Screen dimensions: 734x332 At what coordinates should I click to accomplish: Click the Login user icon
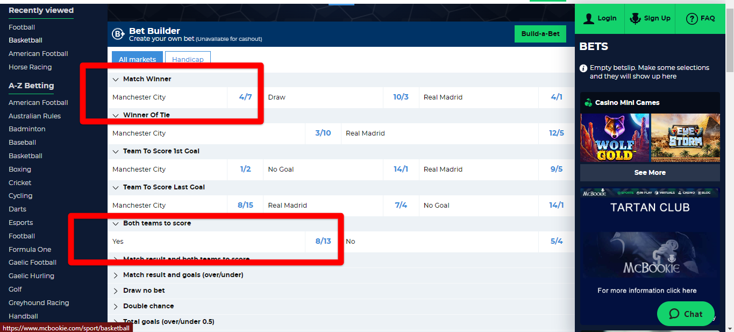click(x=589, y=18)
